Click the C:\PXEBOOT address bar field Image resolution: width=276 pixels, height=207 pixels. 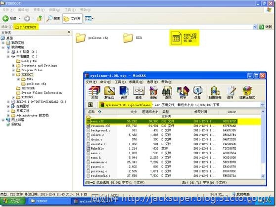(x=134, y=27)
